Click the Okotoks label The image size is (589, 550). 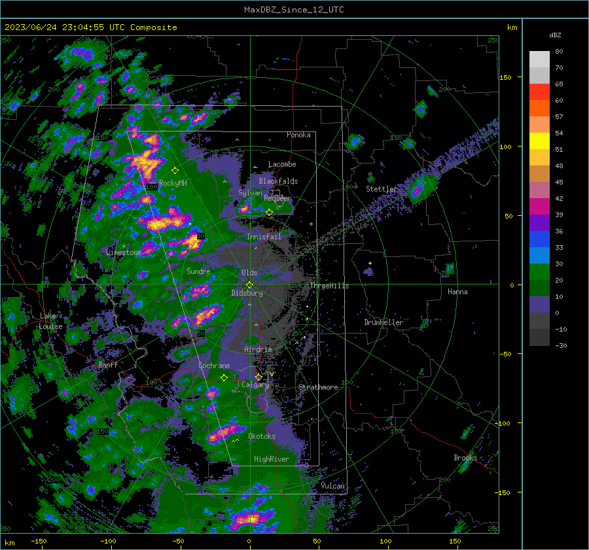tap(262, 436)
